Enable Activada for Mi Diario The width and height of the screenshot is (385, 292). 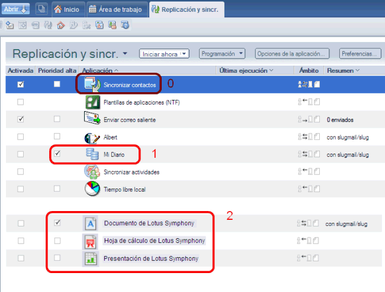click(21, 154)
